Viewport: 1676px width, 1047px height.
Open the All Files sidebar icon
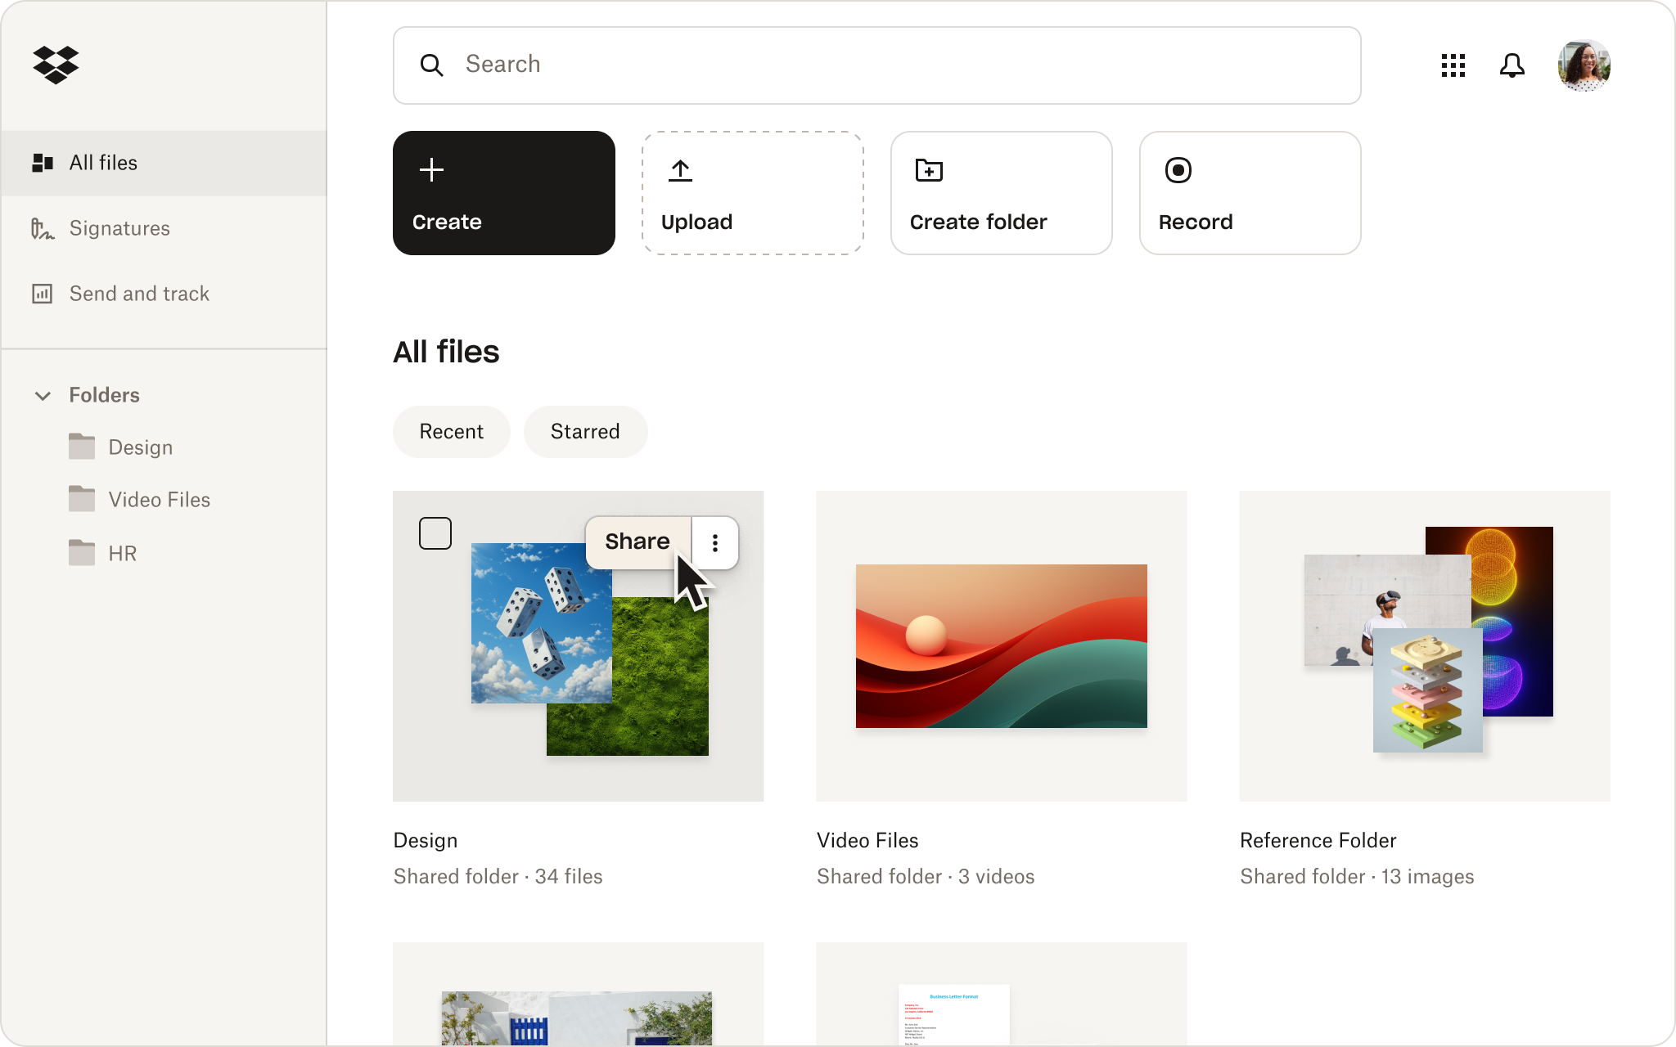click(x=41, y=162)
